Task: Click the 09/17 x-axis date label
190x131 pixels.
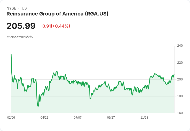Action: [111, 117]
